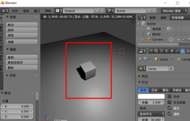Click the 缩放 button
Screen dimensions: 190x121
pyautogui.click(x=22, y=35)
